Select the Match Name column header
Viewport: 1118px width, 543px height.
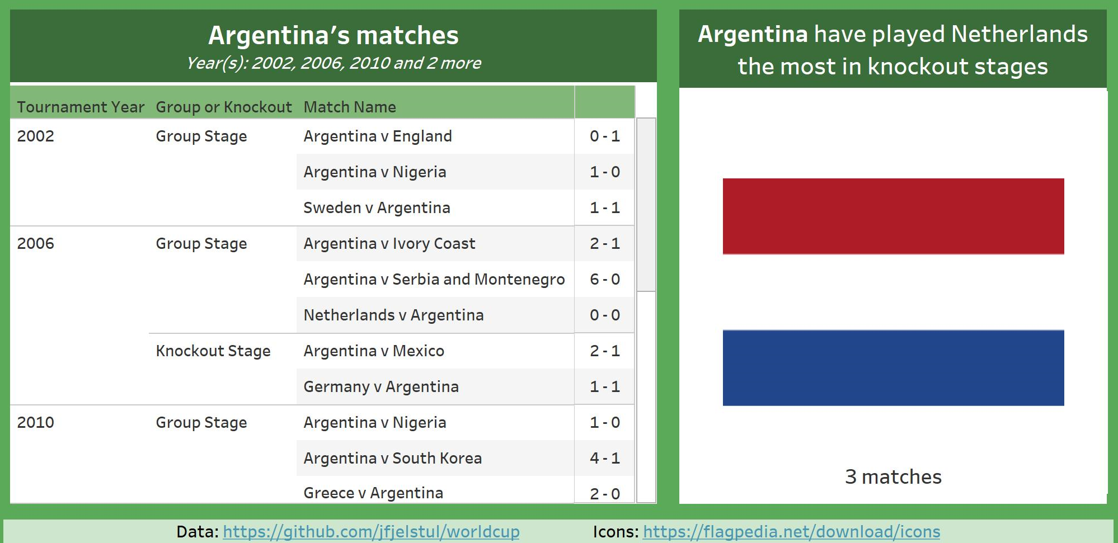[350, 107]
